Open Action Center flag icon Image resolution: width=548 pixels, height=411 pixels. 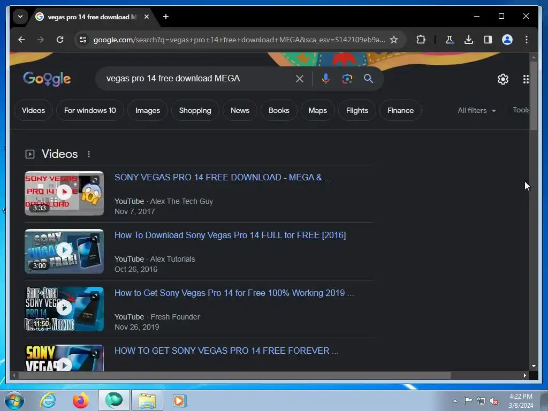(468, 401)
